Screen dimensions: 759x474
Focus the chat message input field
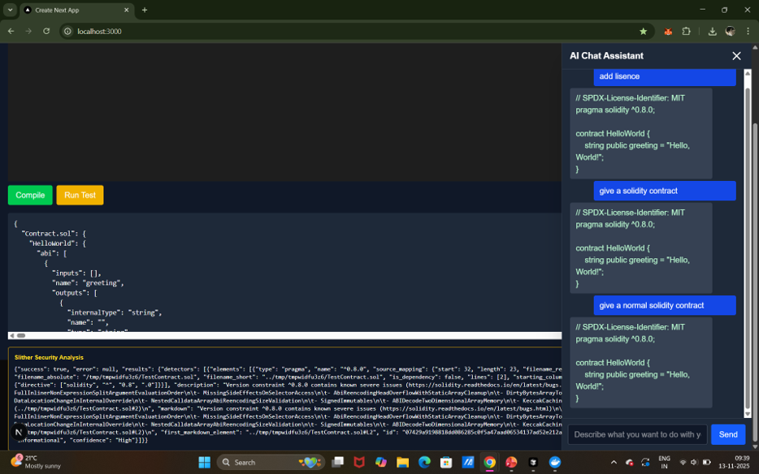coord(637,434)
